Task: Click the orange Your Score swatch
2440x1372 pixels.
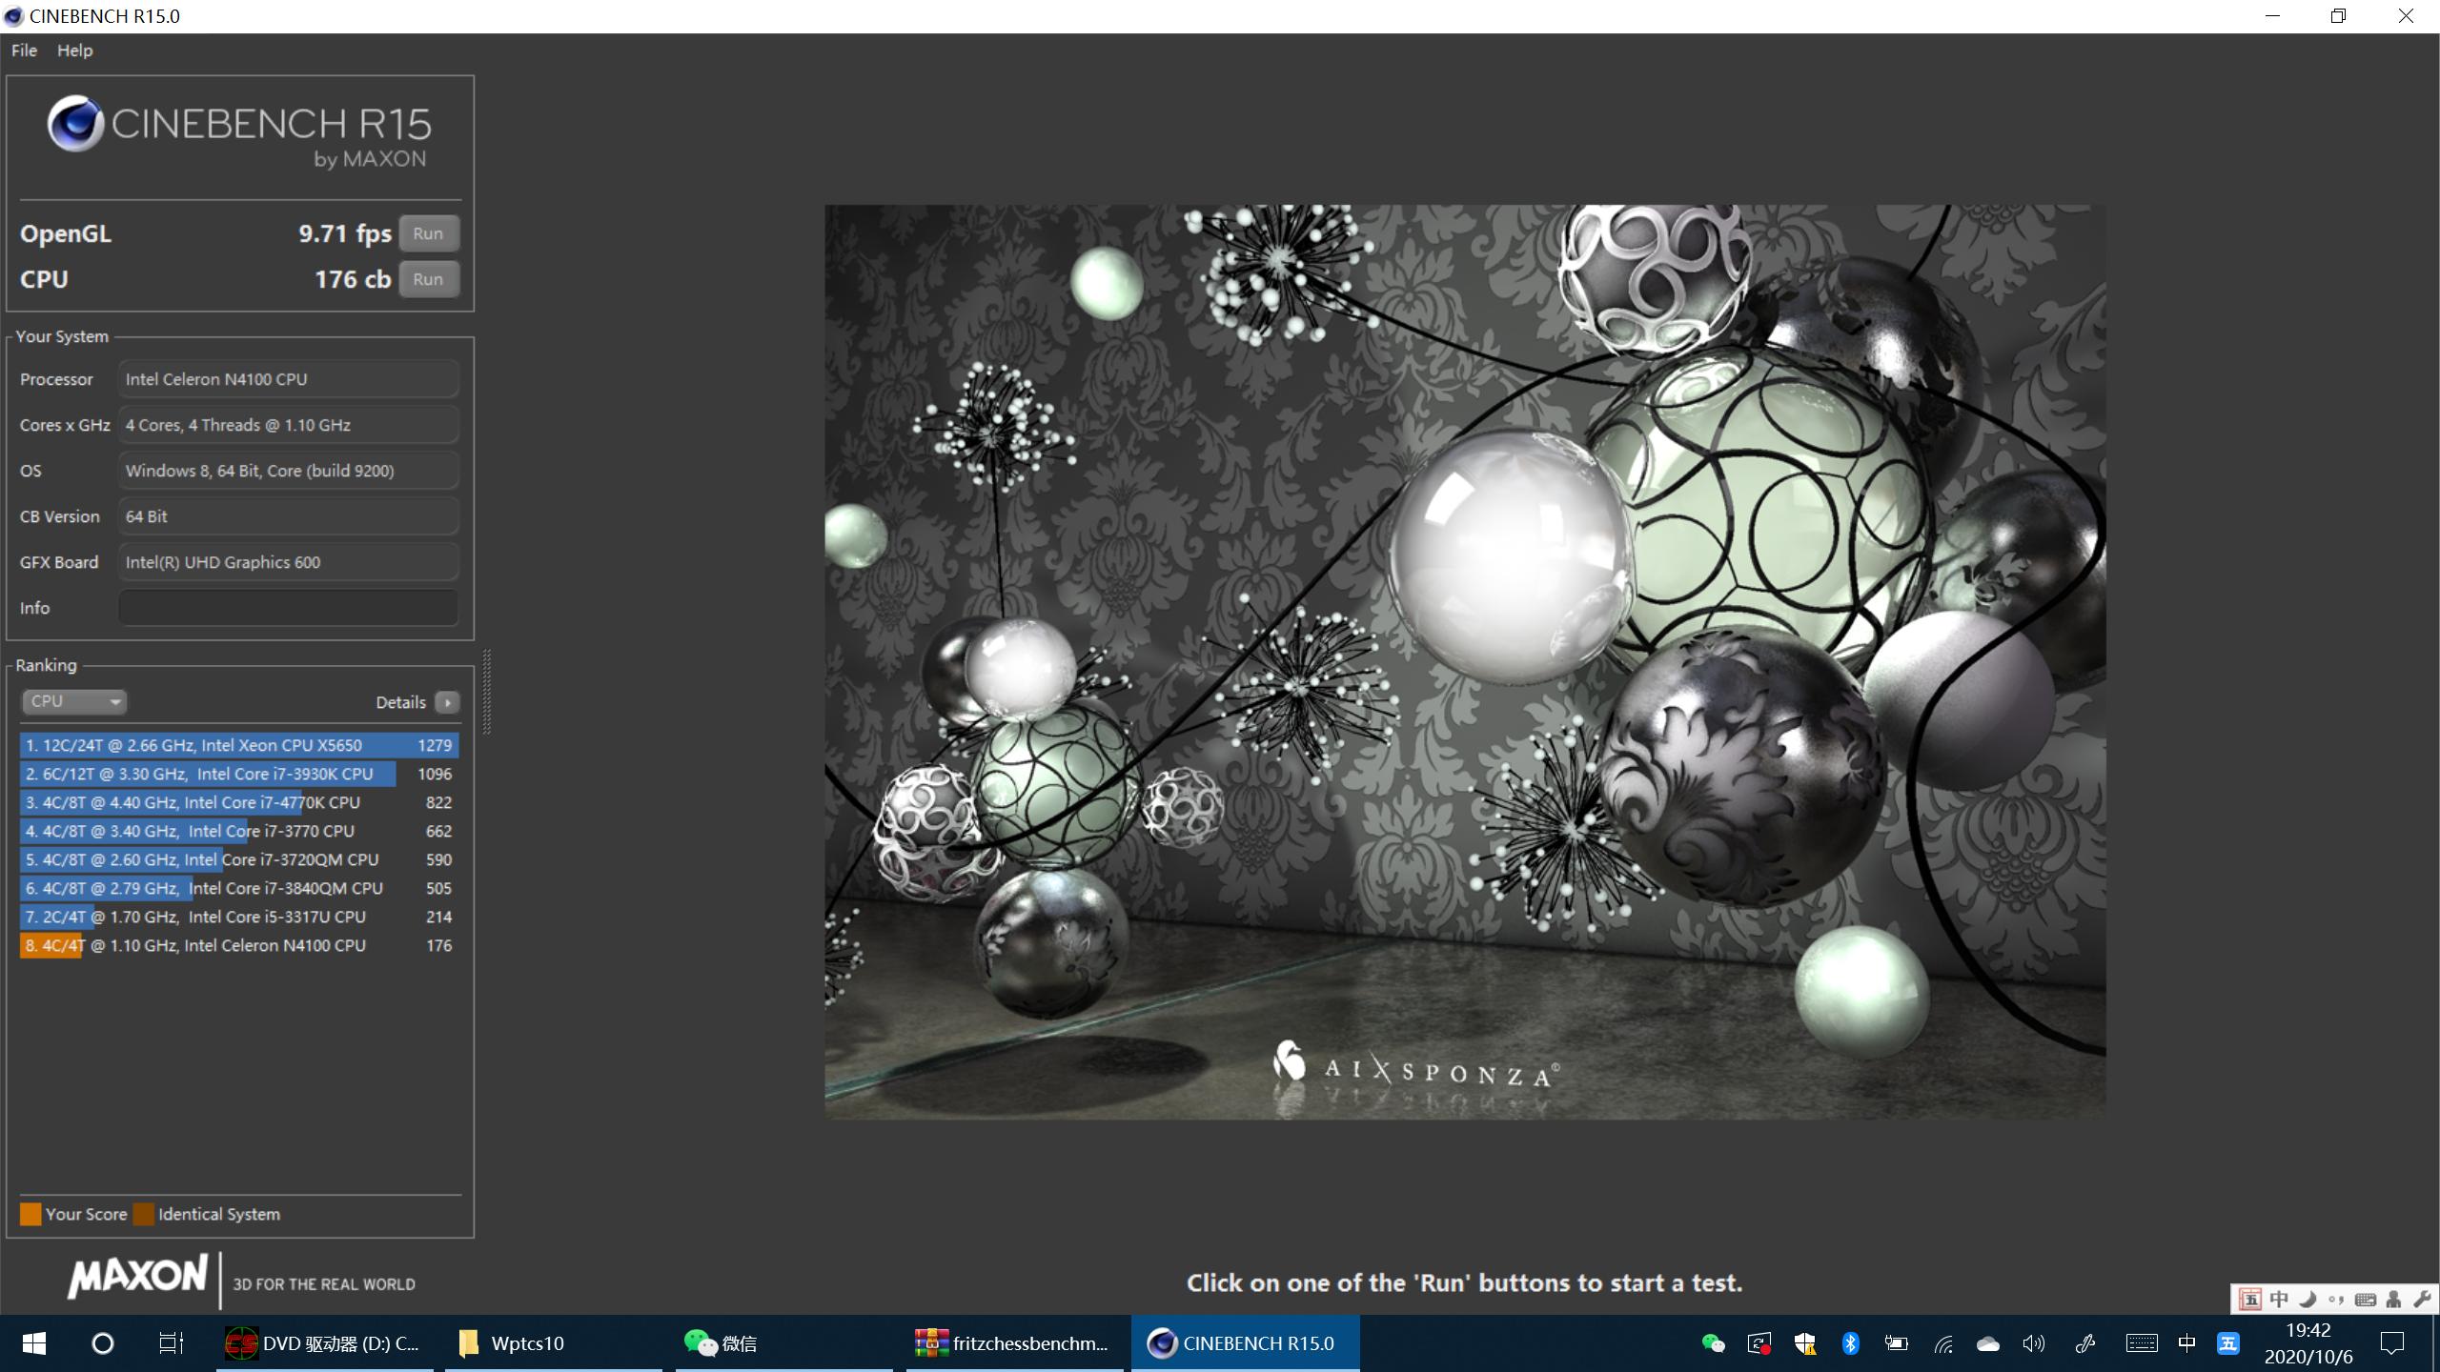Action: tap(30, 1214)
